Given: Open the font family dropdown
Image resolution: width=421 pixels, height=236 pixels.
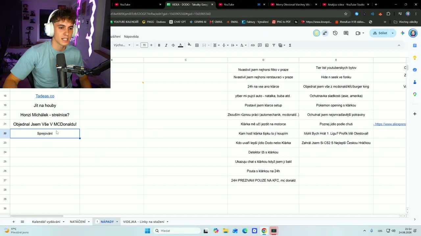Looking at the screenshot, I should pyautogui.click(x=122, y=45).
